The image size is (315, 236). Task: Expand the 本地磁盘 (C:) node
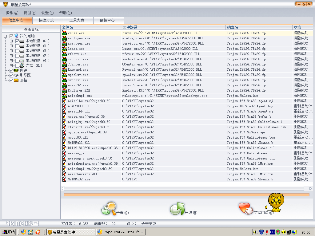tap(11, 41)
